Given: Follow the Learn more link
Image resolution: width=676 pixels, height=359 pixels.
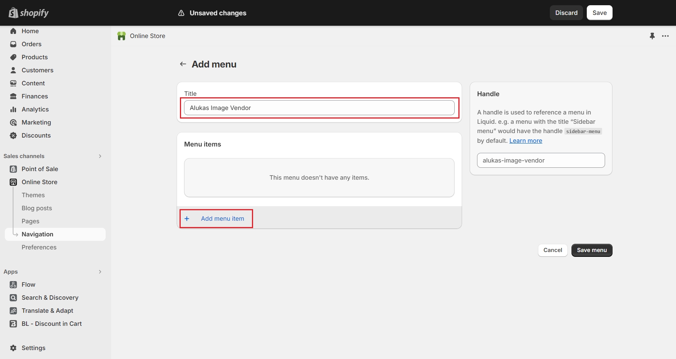Looking at the screenshot, I should pos(526,141).
